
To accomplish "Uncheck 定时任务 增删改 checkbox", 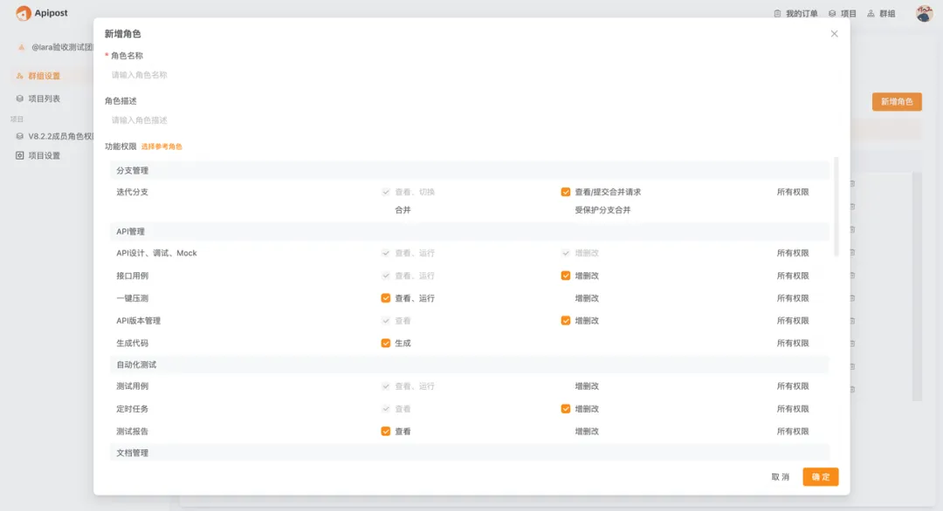I will click(x=565, y=409).
